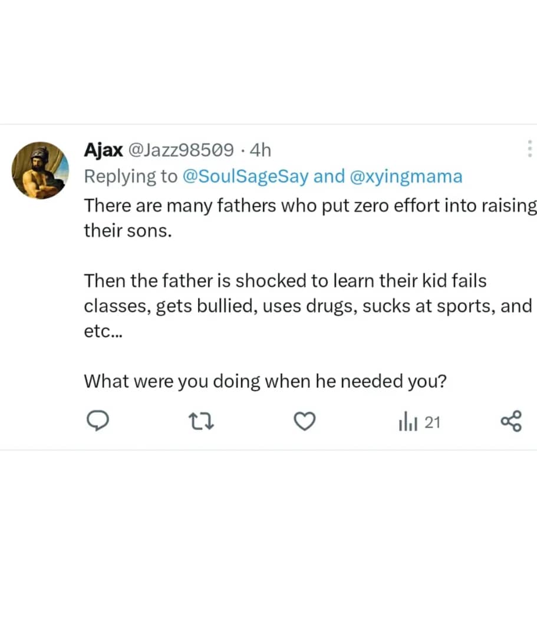This screenshot has height=637, width=537.
Task: Click the 'There are many fathers' sentence
Action: tap(310, 205)
